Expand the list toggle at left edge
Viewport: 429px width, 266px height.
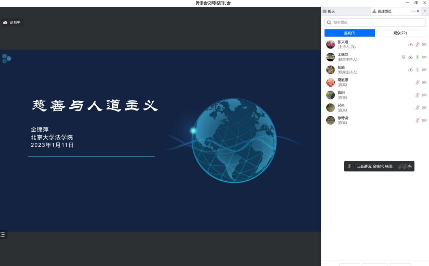[3, 235]
